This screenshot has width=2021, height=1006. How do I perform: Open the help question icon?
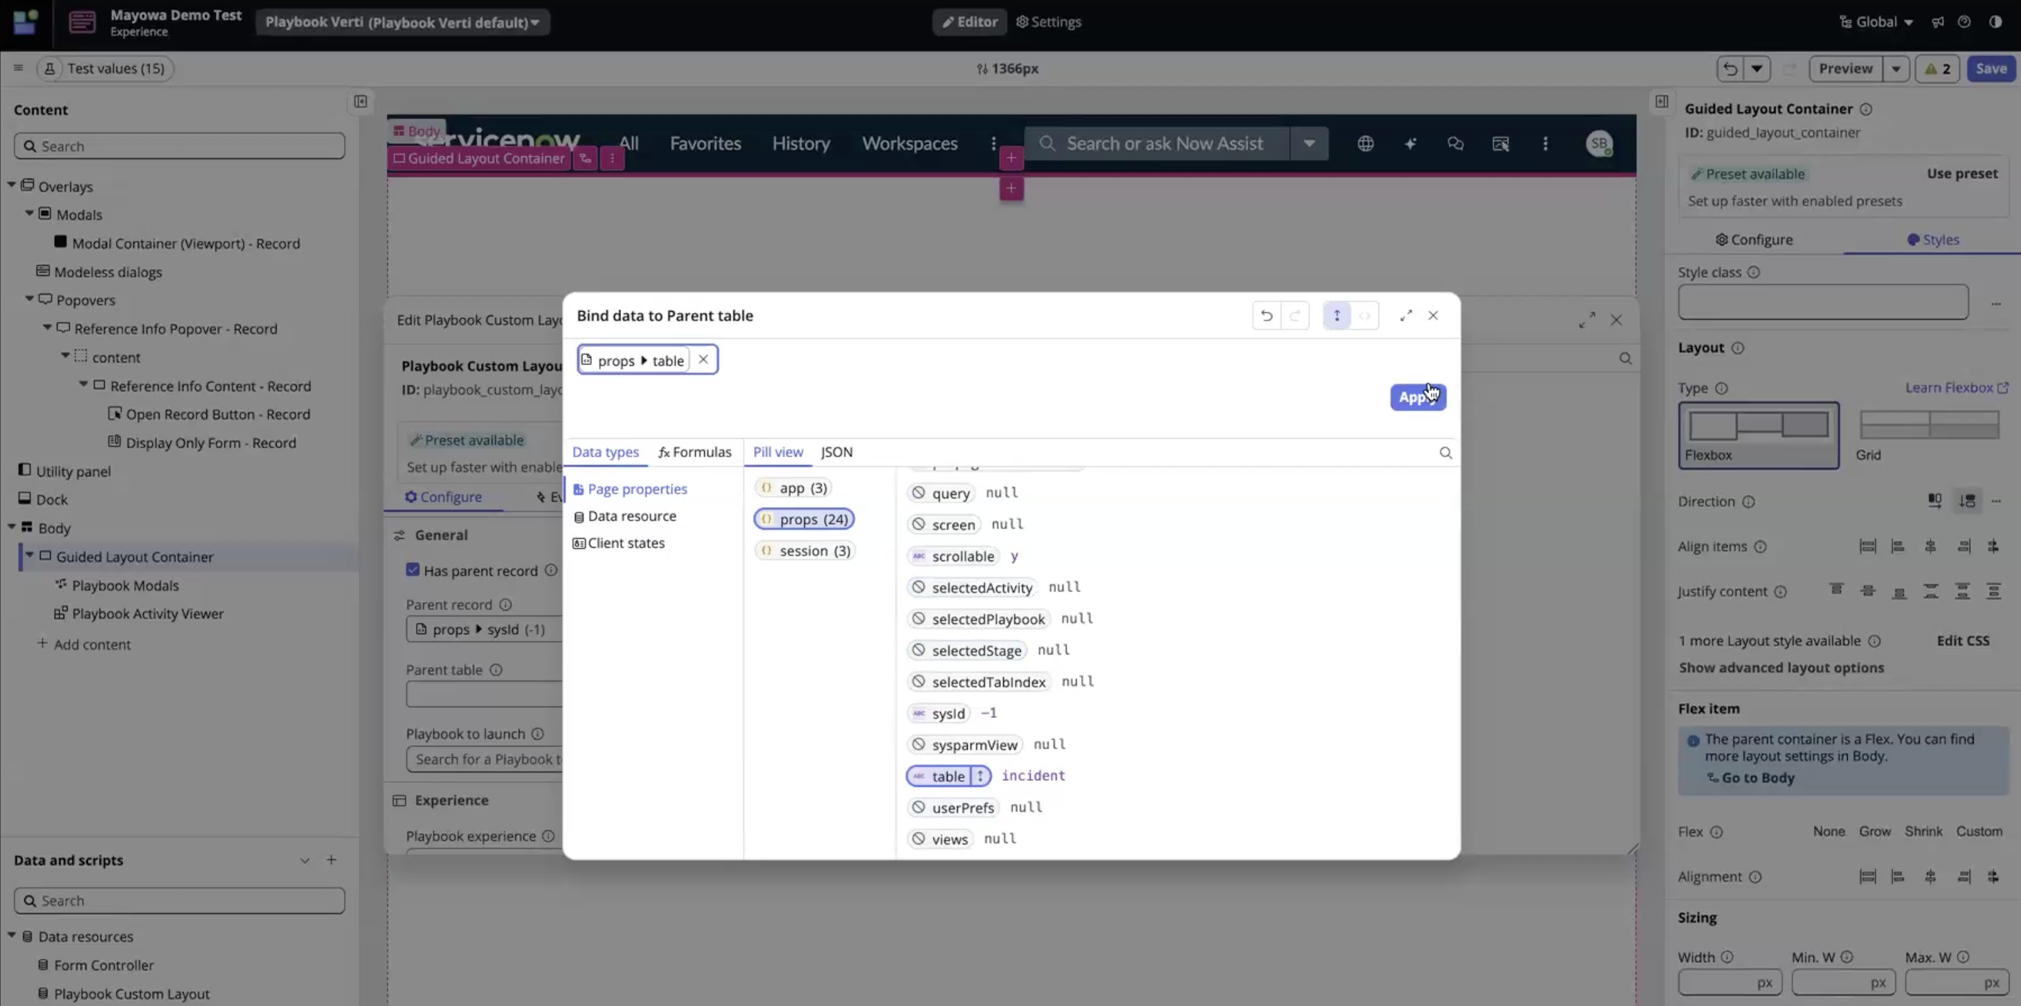[1964, 22]
